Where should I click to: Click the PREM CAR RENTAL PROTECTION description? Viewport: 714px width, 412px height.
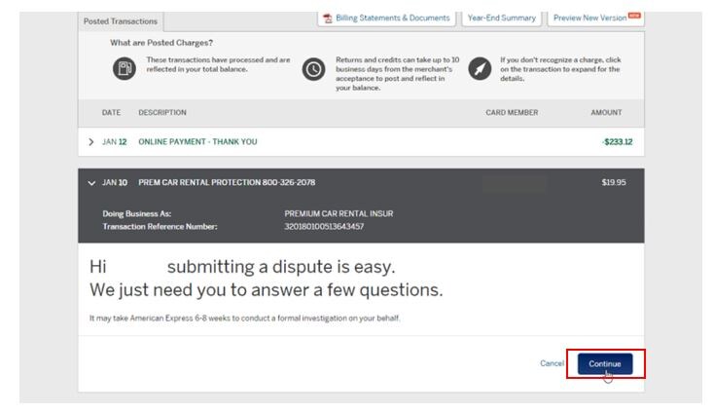point(227,183)
